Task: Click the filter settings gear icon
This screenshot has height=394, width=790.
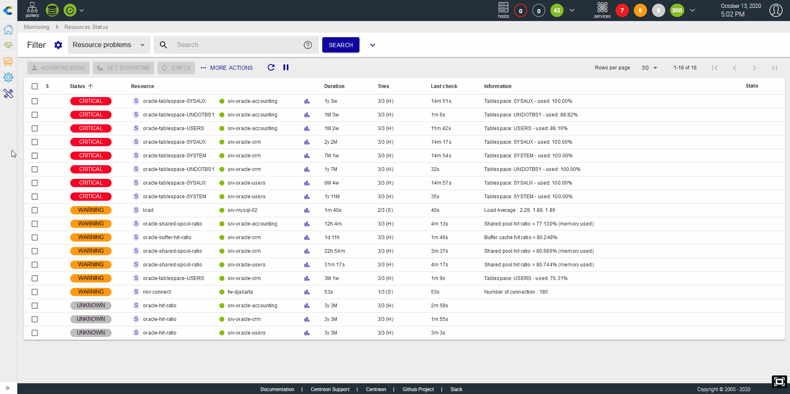Action: point(58,45)
